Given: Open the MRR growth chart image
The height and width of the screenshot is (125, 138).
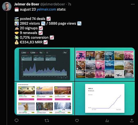Looking at the screenshot, I should pos(105,98).
